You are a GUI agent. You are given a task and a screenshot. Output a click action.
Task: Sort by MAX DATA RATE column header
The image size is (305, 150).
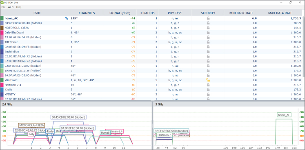(x=280, y=13)
